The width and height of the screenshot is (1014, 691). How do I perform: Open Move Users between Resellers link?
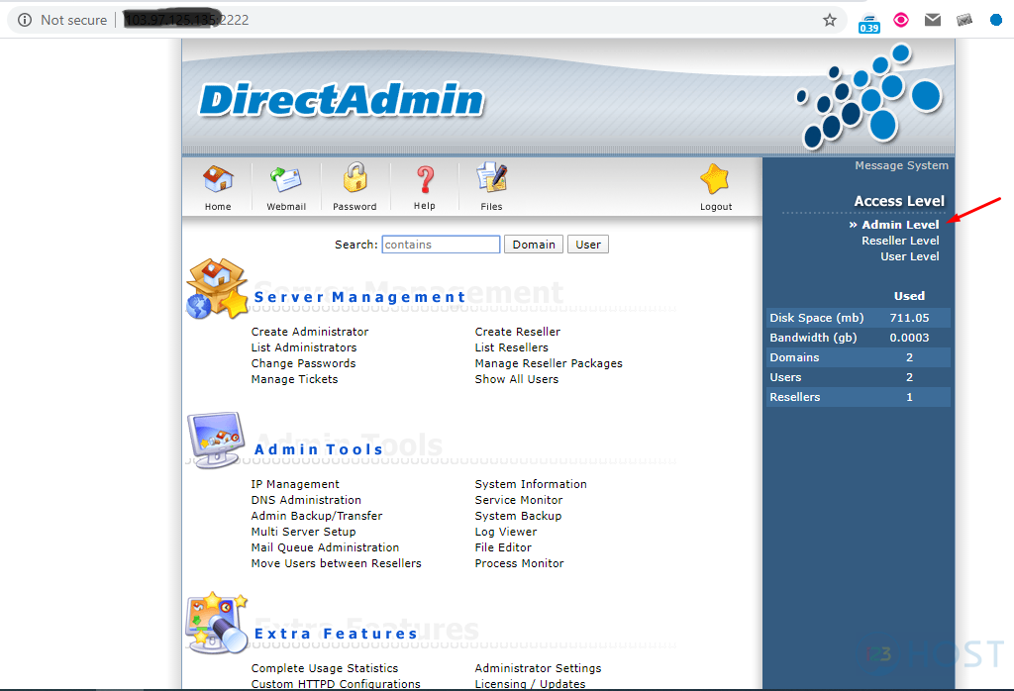[x=337, y=563]
